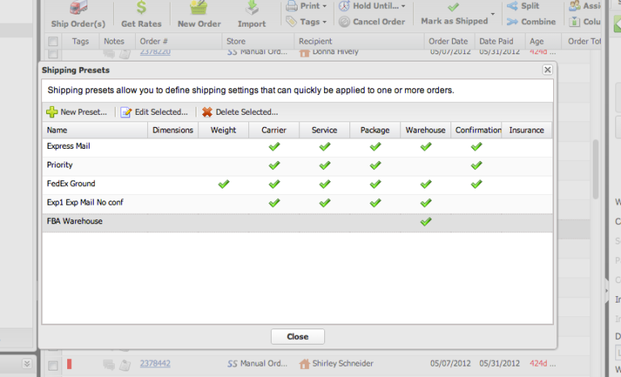Viewport: 621px width, 377px height.
Task: Open the Hold Until dropdown
Action: point(372,6)
